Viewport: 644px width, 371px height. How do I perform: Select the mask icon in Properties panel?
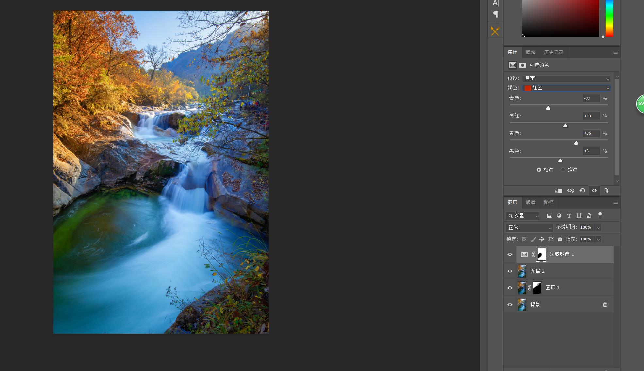[523, 65]
